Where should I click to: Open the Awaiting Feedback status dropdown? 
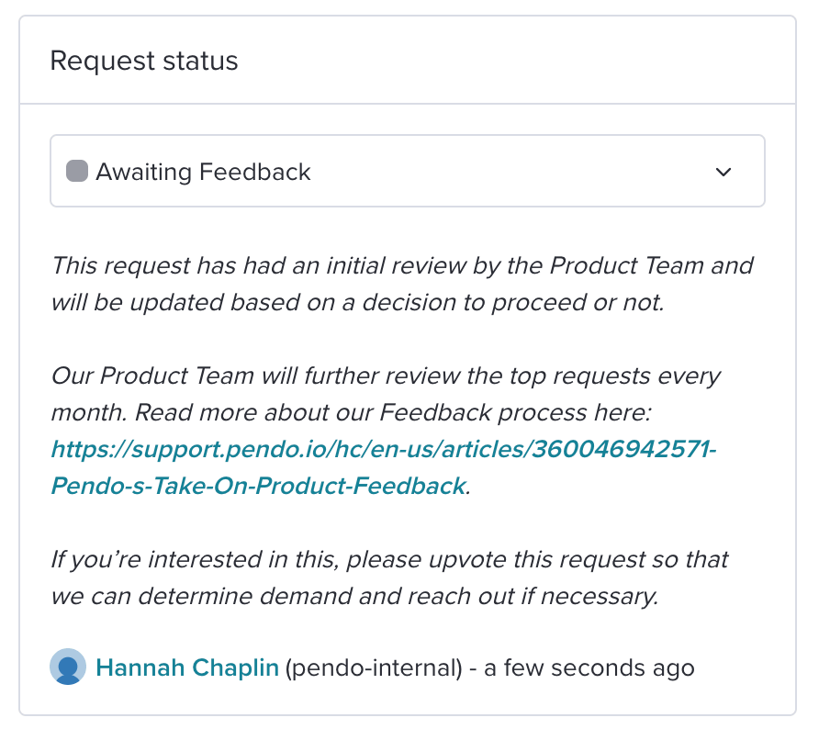click(x=407, y=171)
